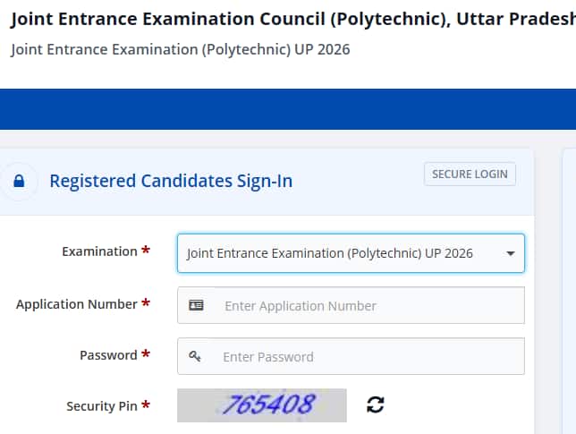Click the Registered Candidates Sign-In heading
576x434 pixels.
point(171,181)
